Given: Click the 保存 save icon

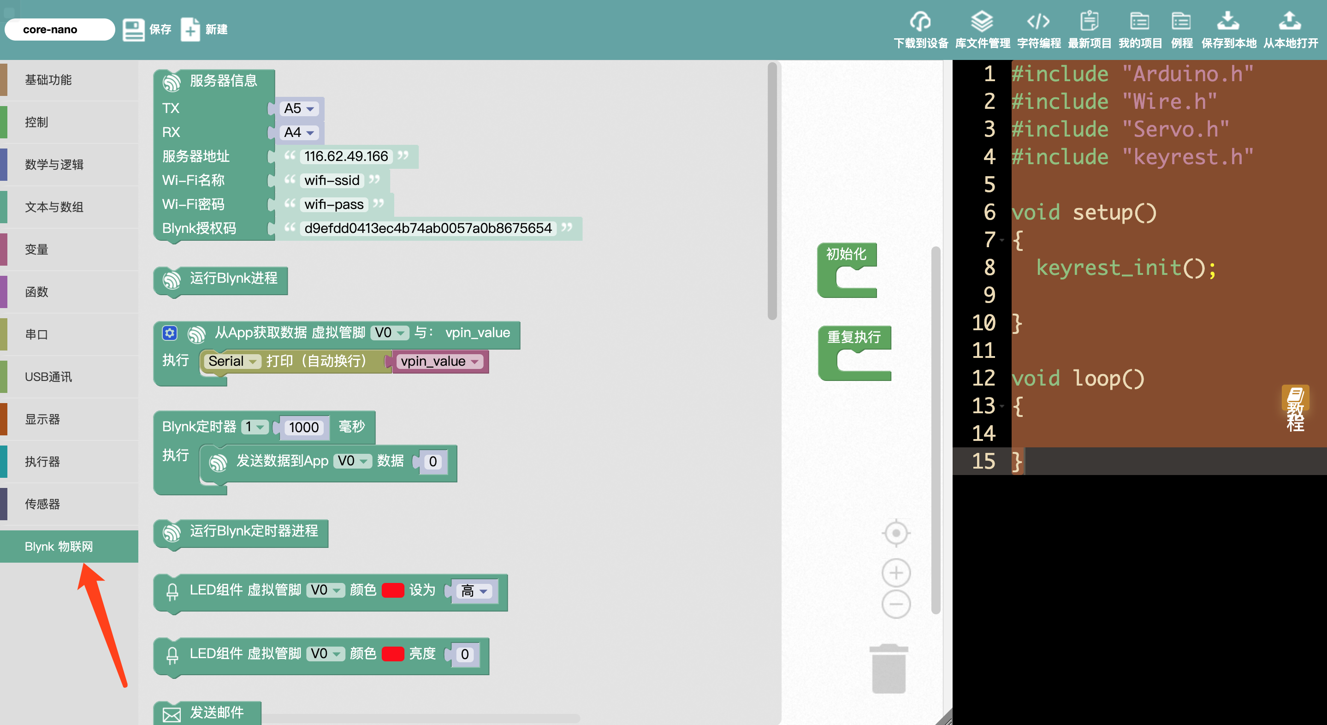Looking at the screenshot, I should [133, 30].
